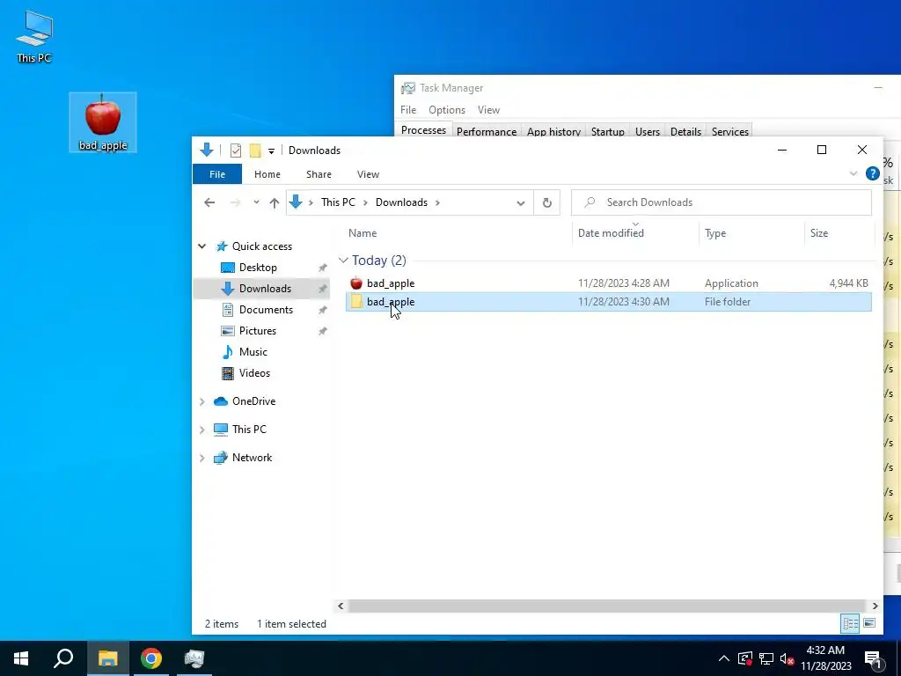This screenshot has width=901, height=676.
Task: Open the Options menu in Task Manager
Action: click(446, 110)
